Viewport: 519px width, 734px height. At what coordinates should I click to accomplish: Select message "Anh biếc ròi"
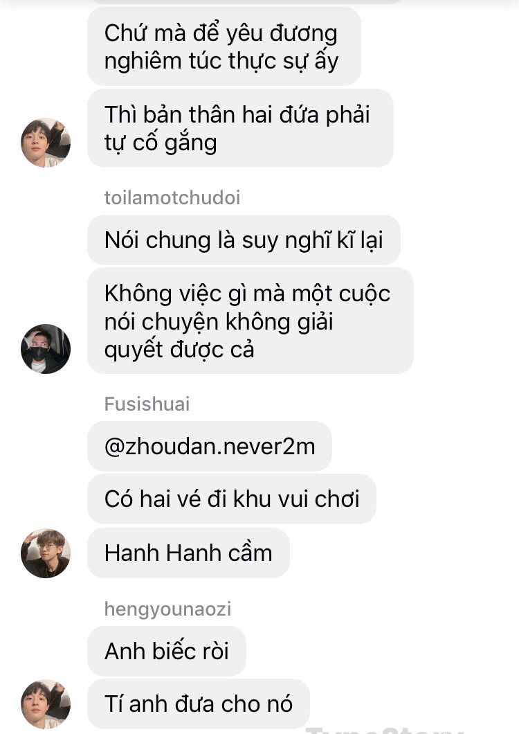pyautogui.click(x=167, y=651)
